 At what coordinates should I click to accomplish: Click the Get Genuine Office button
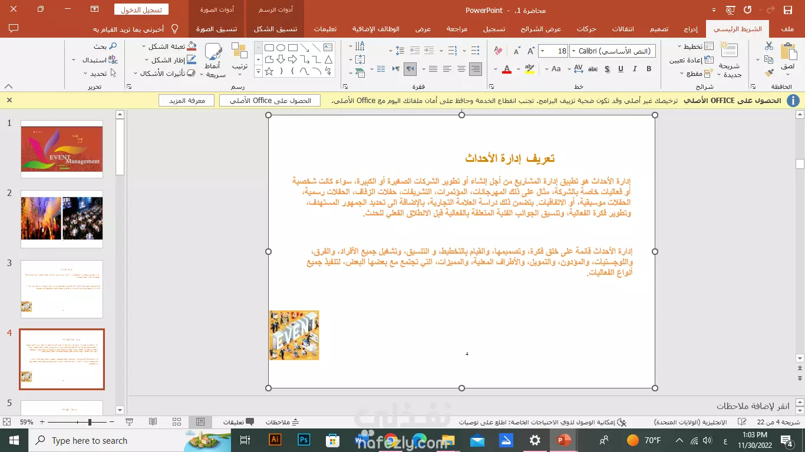point(270,101)
